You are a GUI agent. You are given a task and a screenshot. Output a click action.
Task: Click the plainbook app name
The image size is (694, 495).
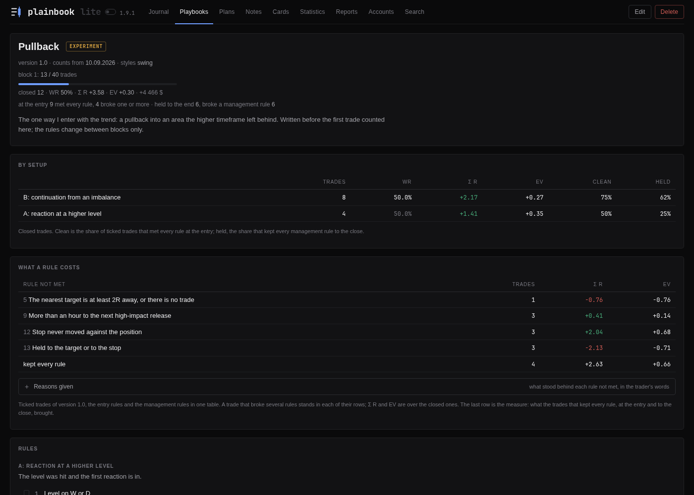[51, 12]
